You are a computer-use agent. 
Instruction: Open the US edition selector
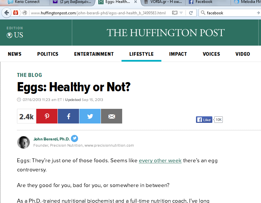point(15,35)
